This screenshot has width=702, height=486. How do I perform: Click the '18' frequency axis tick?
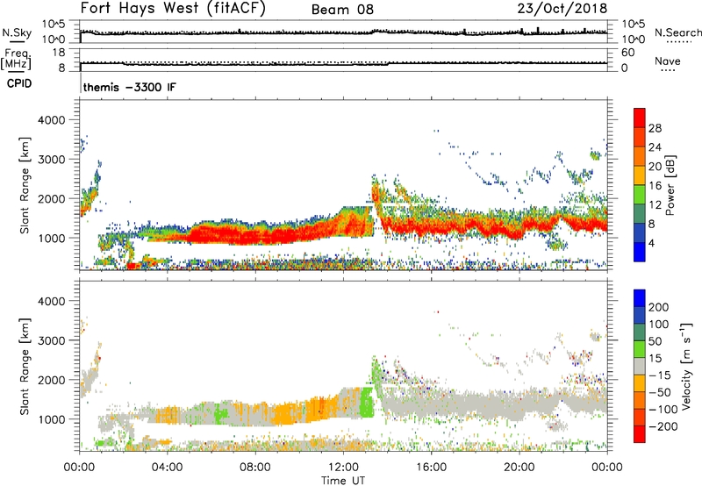pos(59,53)
